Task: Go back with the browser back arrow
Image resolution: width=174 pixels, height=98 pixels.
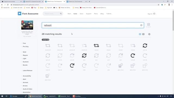Action: (x=2, y=5)
